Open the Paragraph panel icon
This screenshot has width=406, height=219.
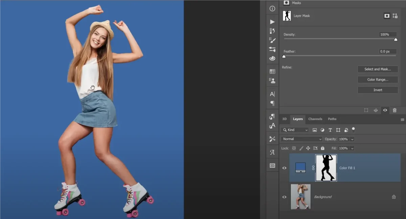tap(272, 103)
